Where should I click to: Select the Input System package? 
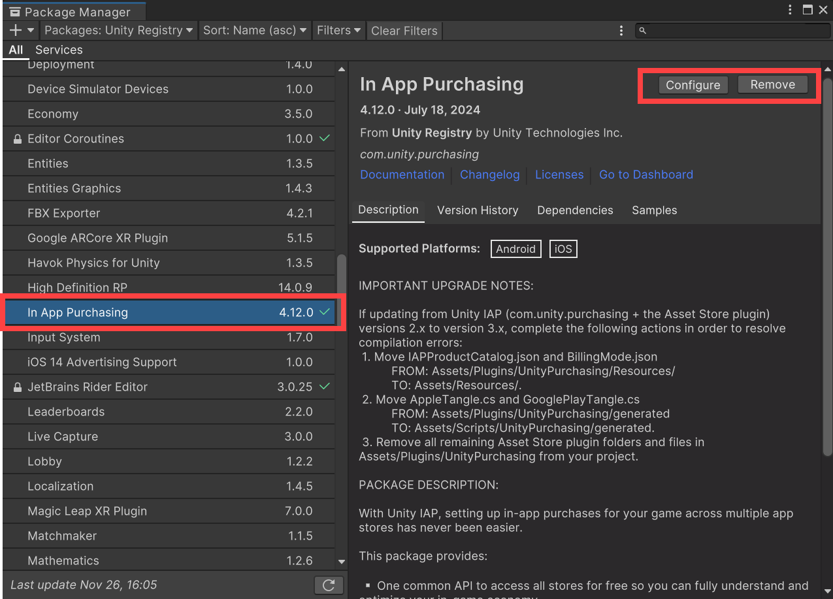click(x=169, y=338)
